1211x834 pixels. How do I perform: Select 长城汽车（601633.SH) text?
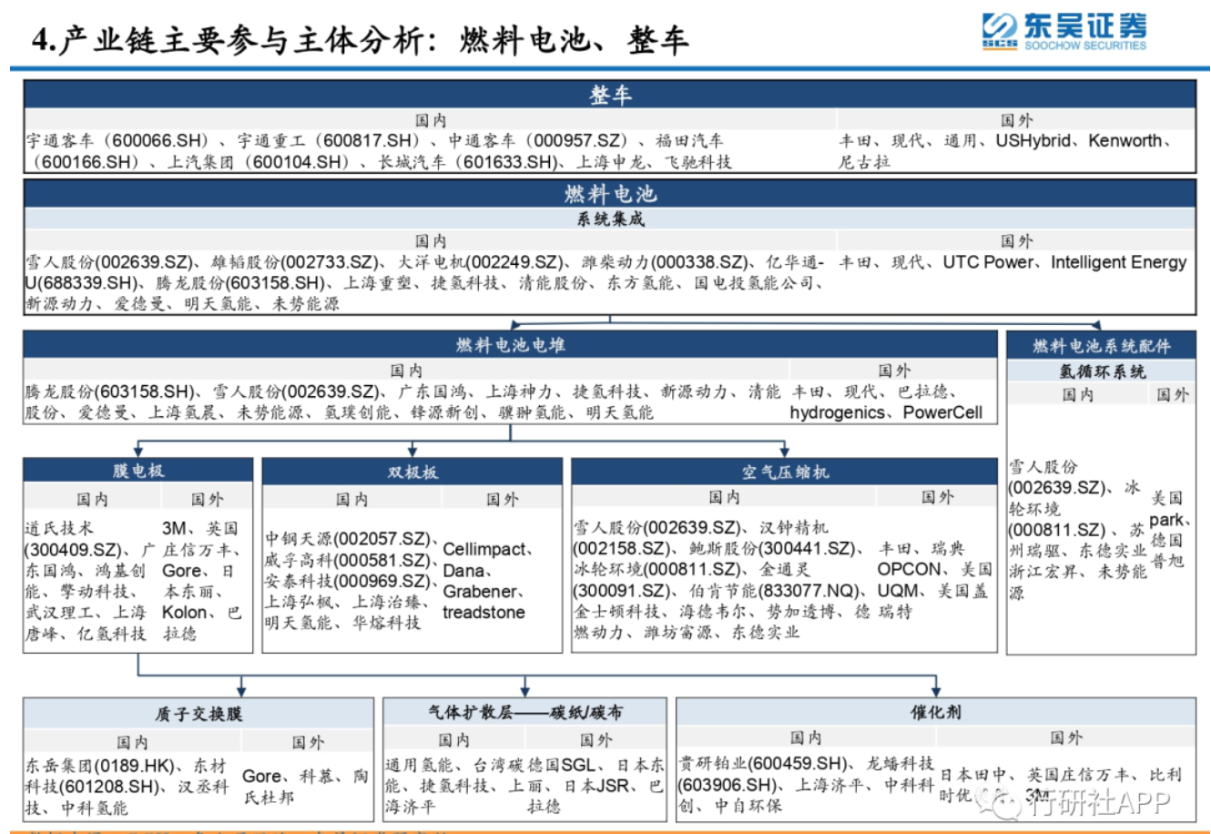pos(467,162)
